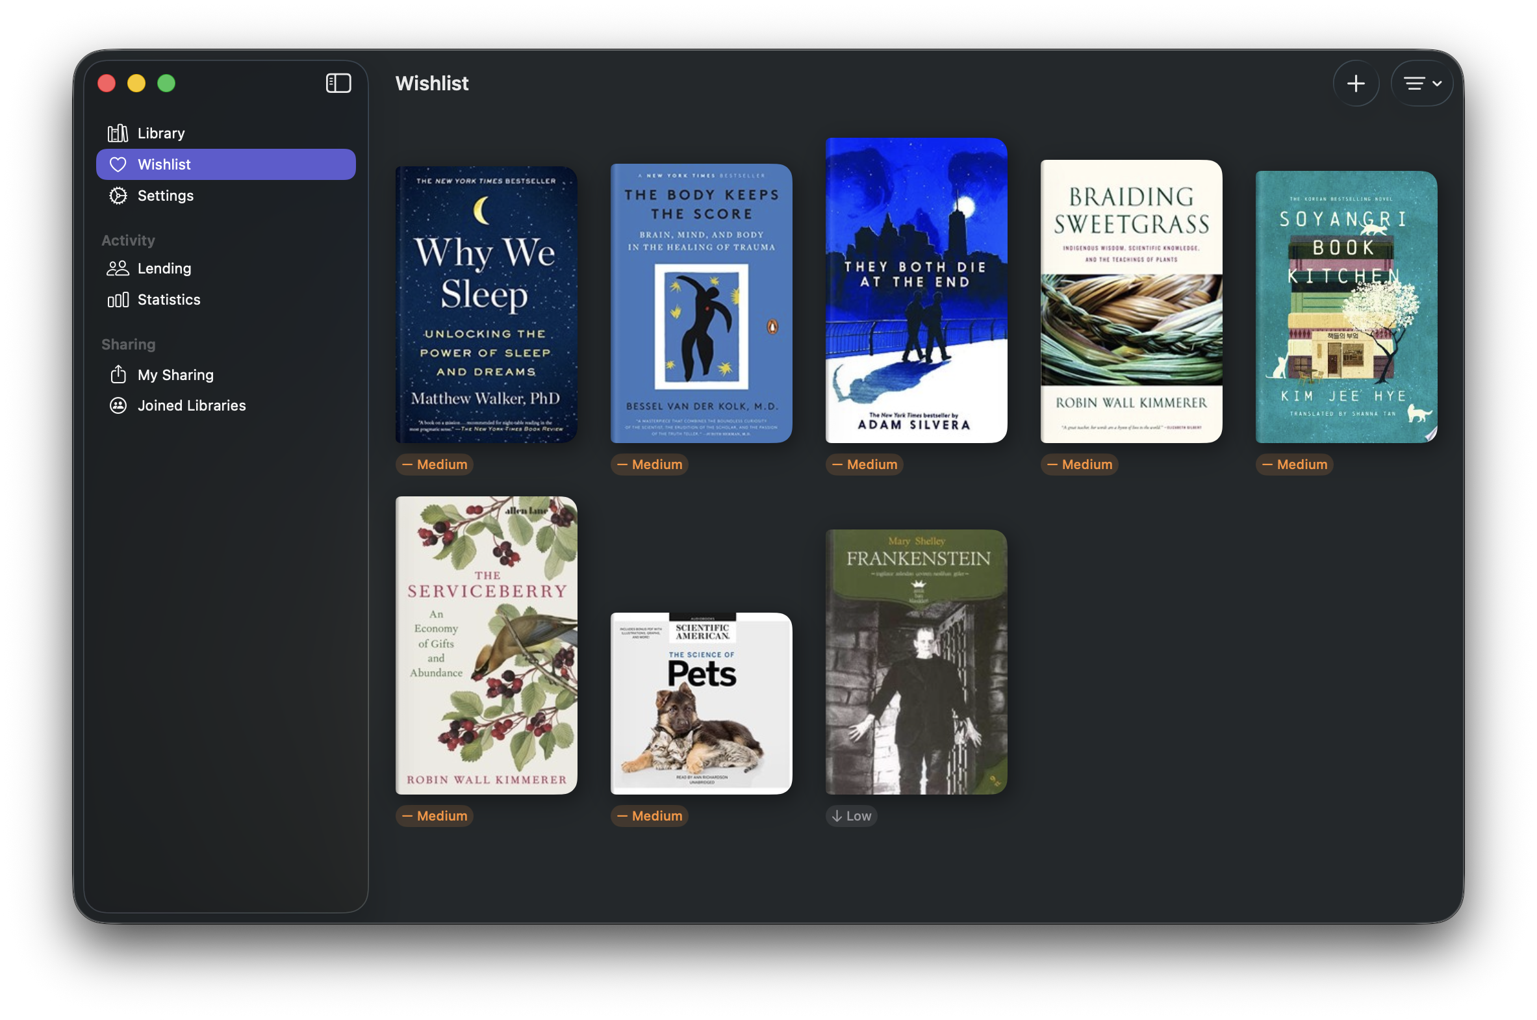Open the Low priority dropdown under Frankenstein
The height and width of the screenshot is (1020, 1537).
(852, 816)
